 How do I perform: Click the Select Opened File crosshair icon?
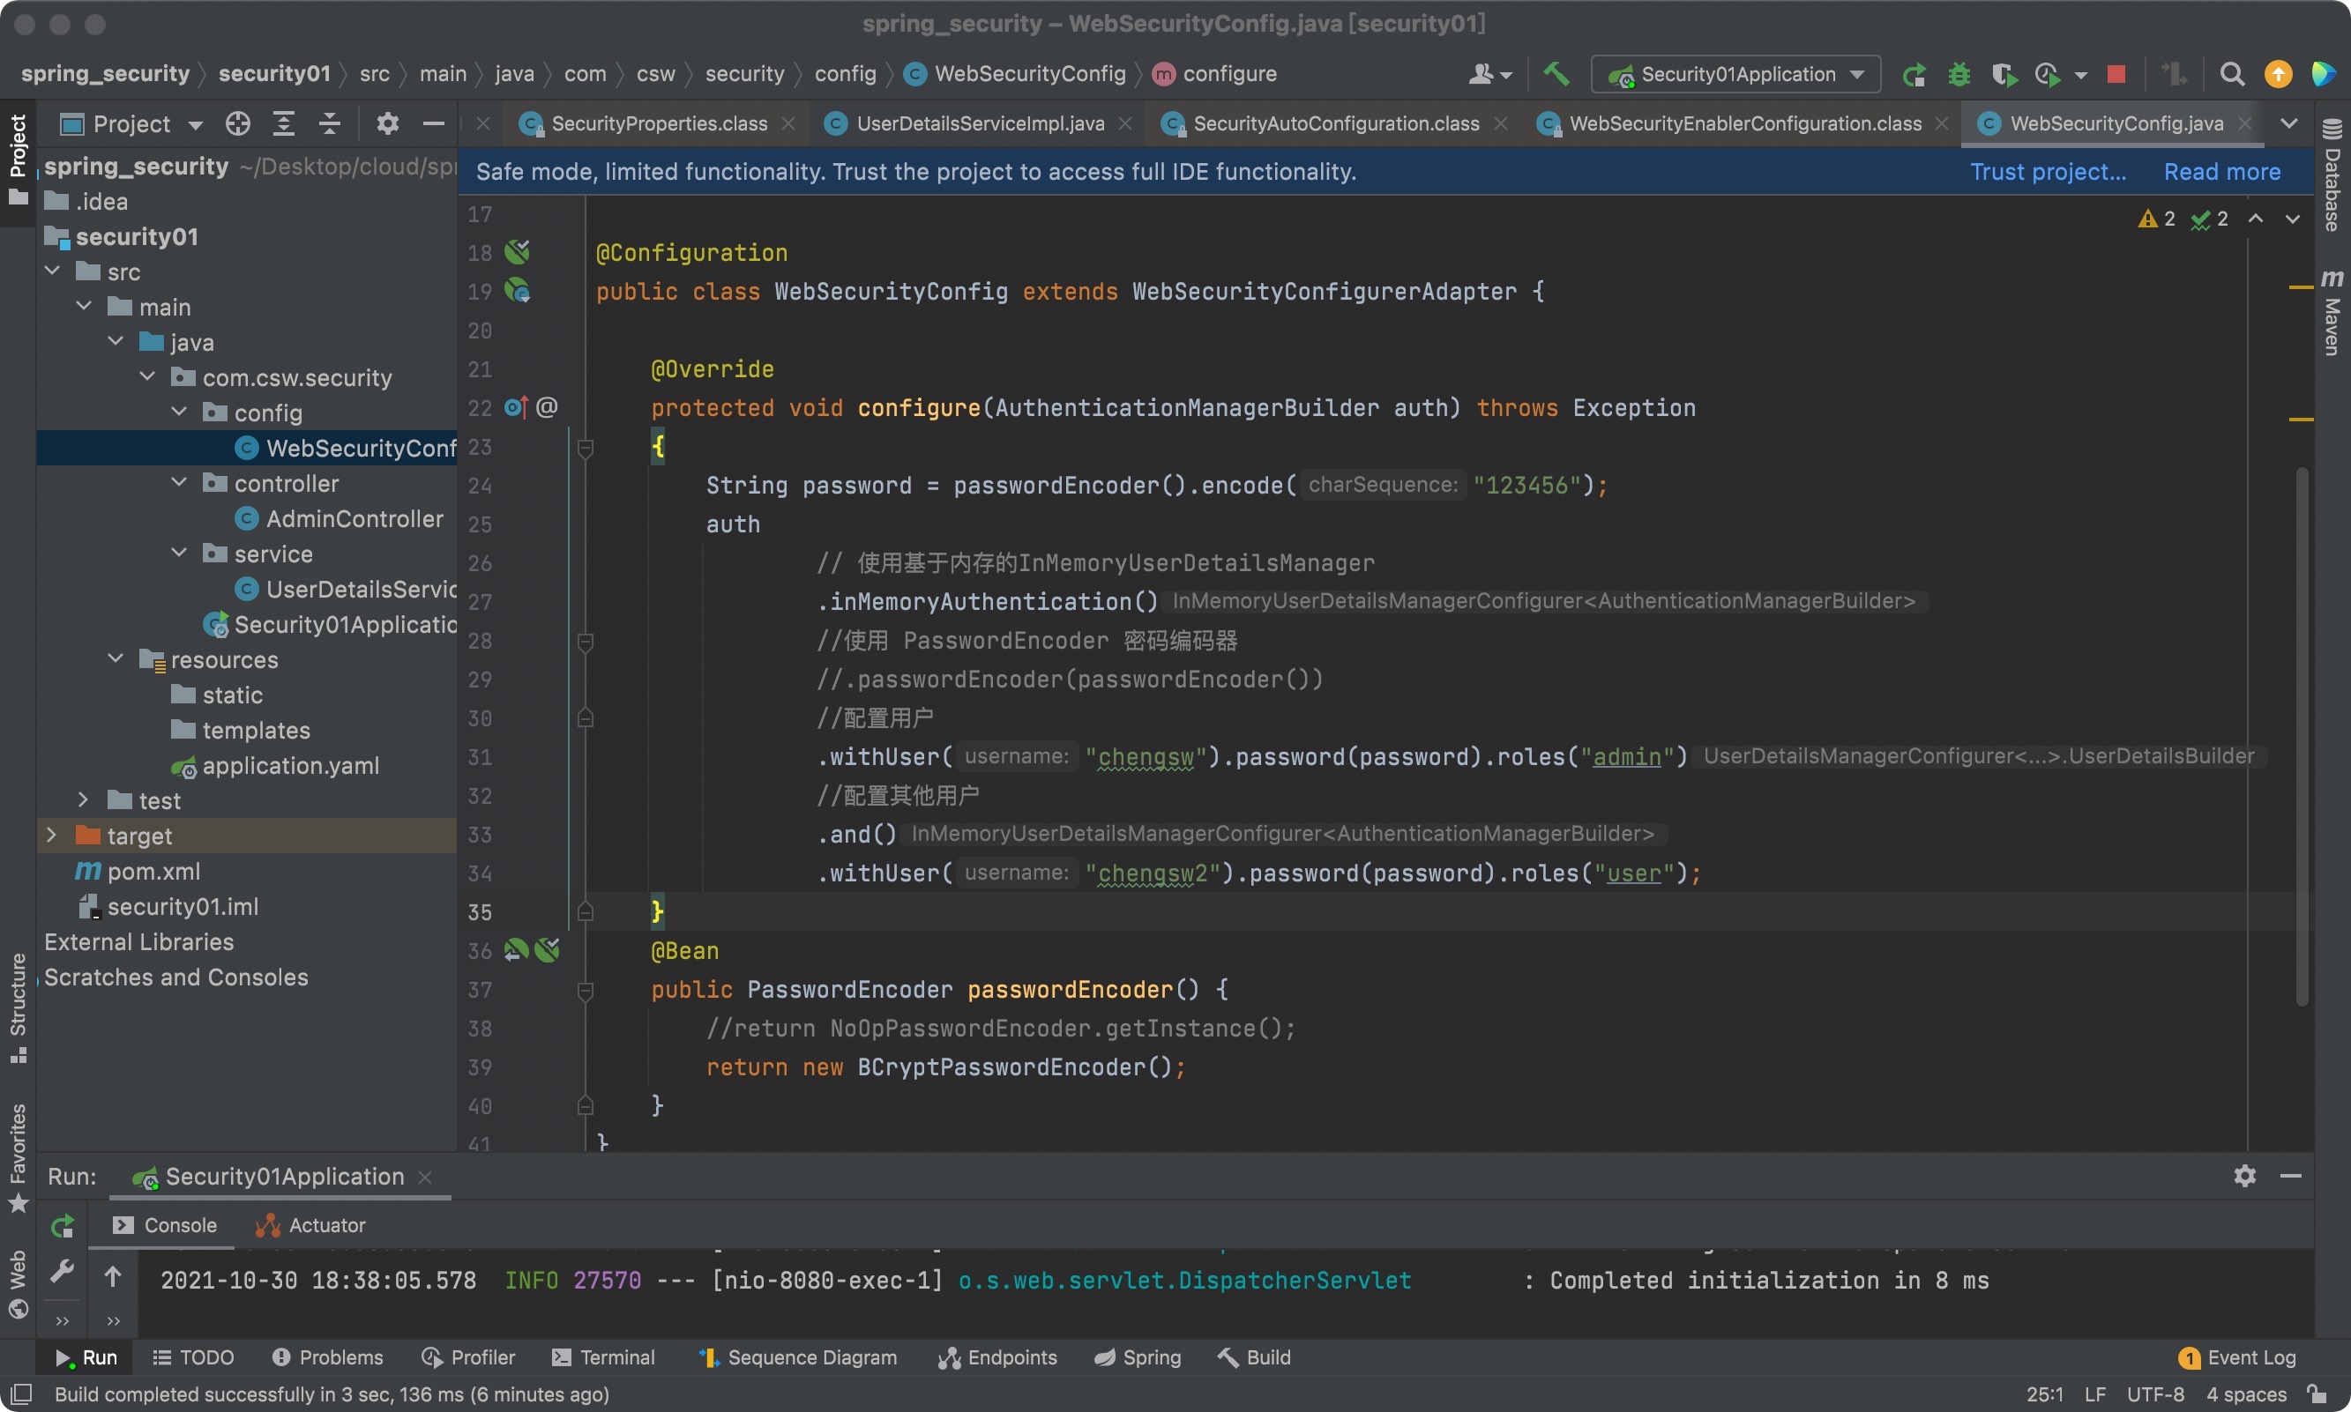(x=238, y=123)
